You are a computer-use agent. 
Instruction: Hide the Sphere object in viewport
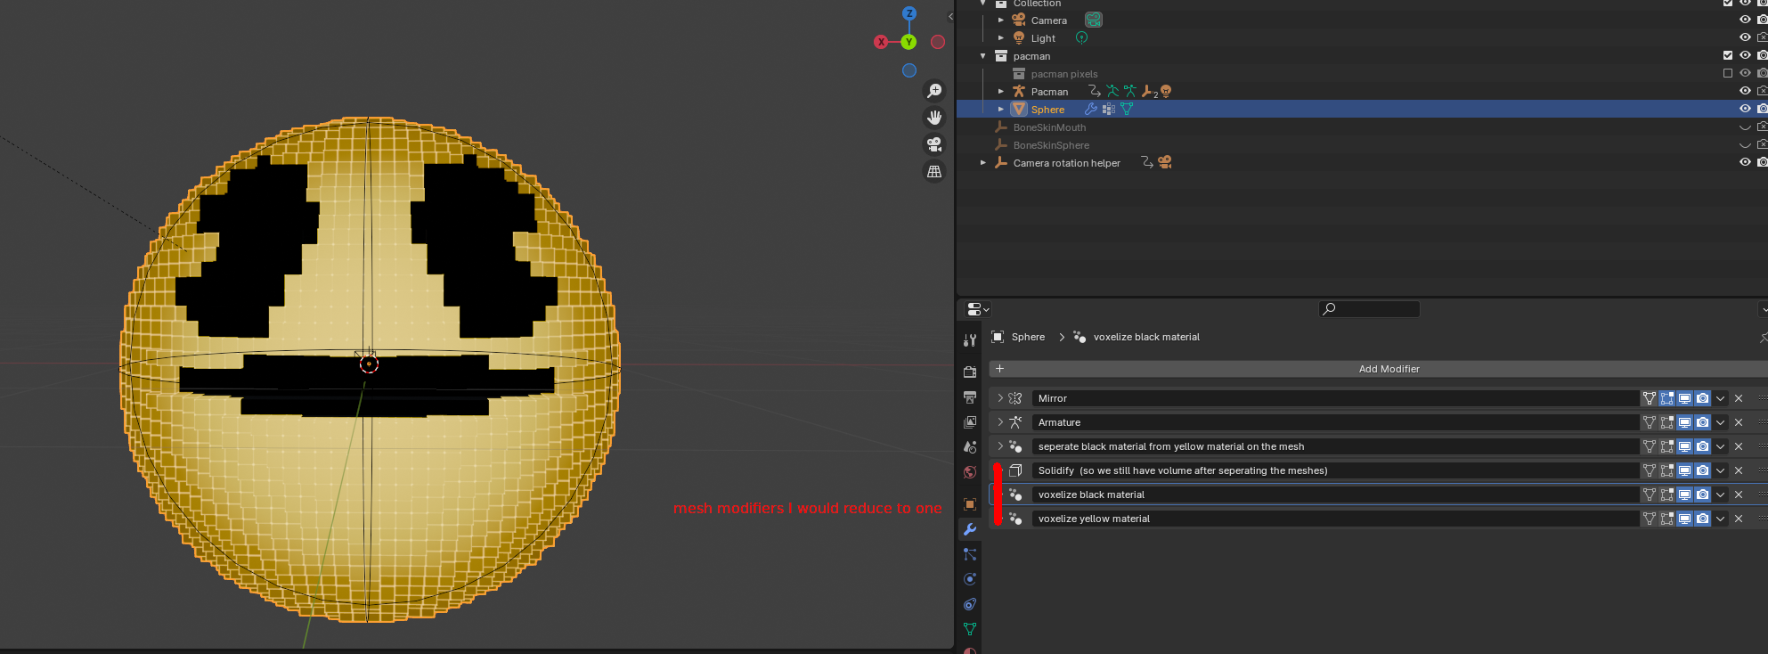coord(1745,109)
